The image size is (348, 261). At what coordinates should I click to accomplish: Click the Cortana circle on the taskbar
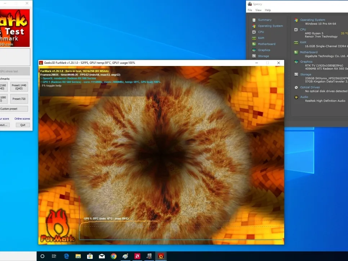43,256
